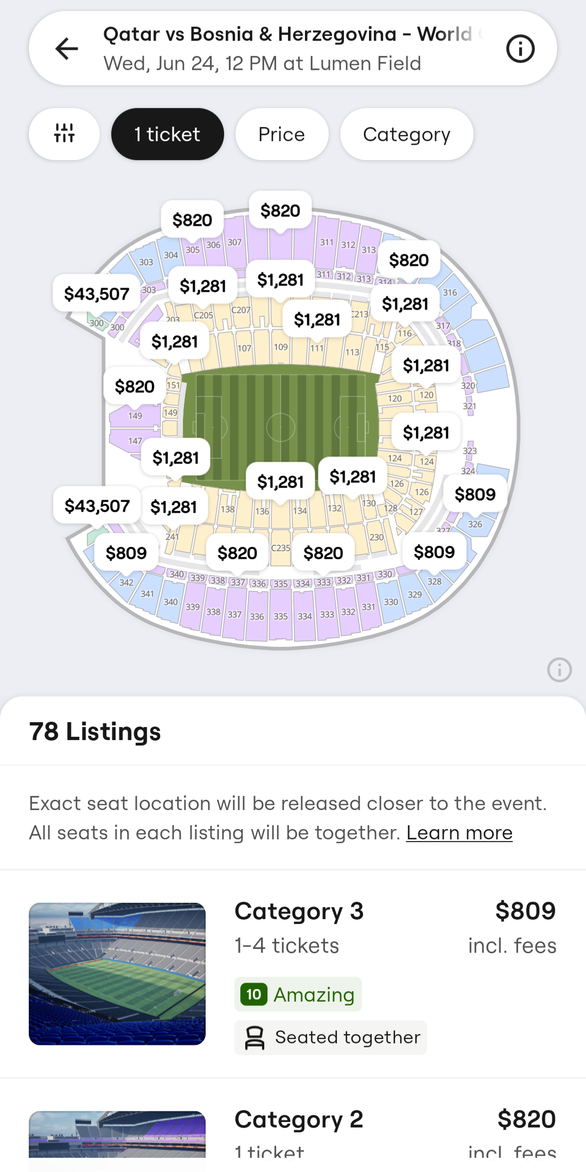Open the filters sliders icon
The height and width of the screenshot is (1172, 586).
coord(64,134)
